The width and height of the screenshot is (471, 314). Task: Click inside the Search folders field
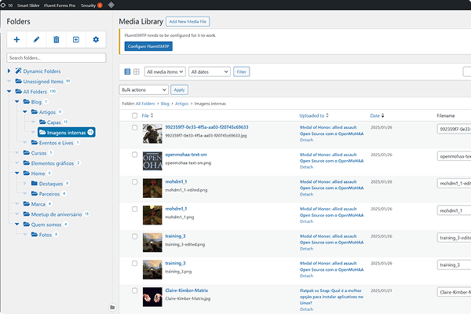click(x=56, y=57)
